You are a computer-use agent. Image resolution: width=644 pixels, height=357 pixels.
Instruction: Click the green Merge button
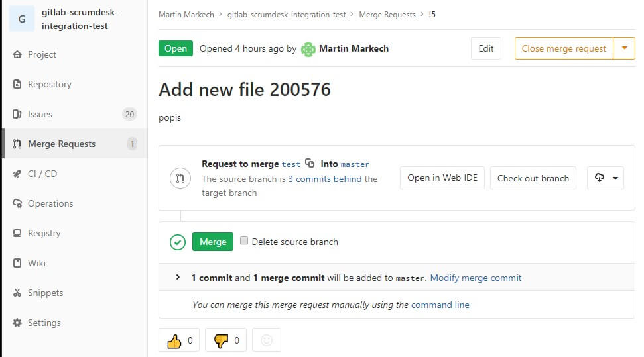coord(213,242)
